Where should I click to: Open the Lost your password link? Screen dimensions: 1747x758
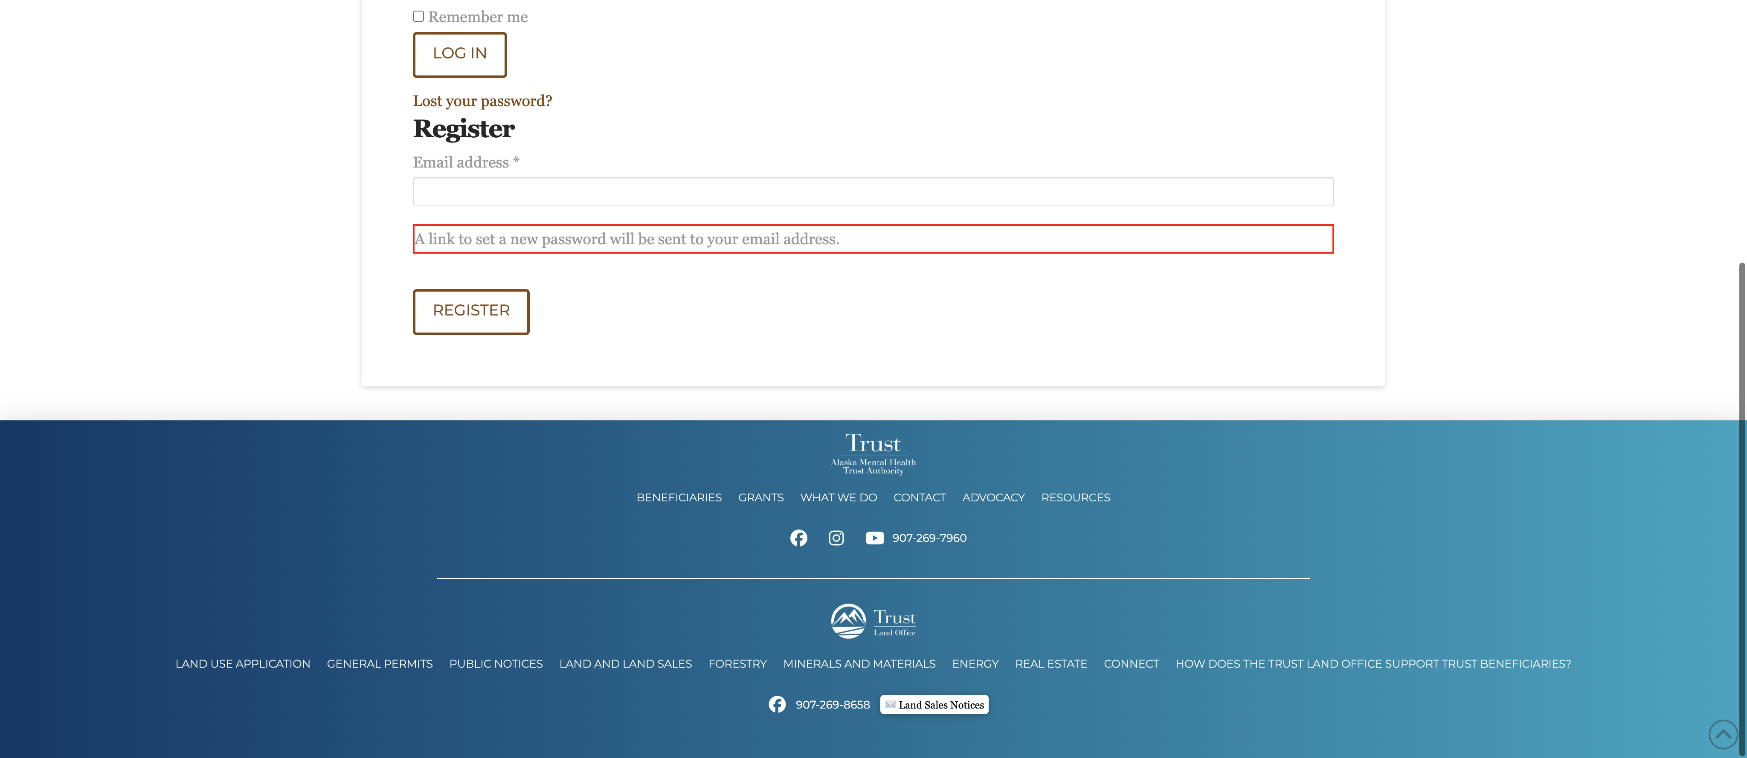coord(482,101)
